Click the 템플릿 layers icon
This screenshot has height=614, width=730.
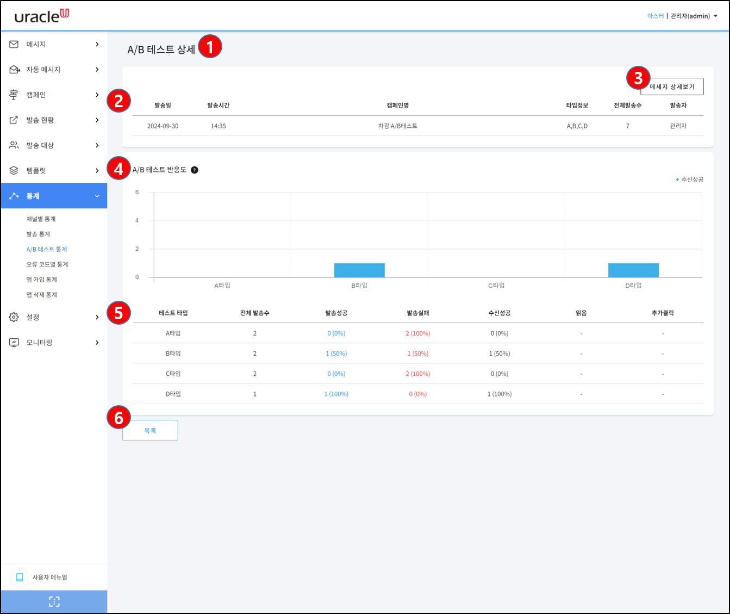(14, 171)
